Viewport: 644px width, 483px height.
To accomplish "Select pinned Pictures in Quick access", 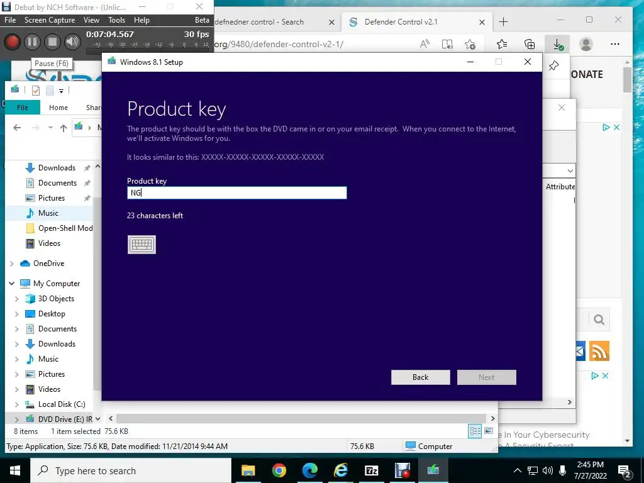I will click(51, 198).
